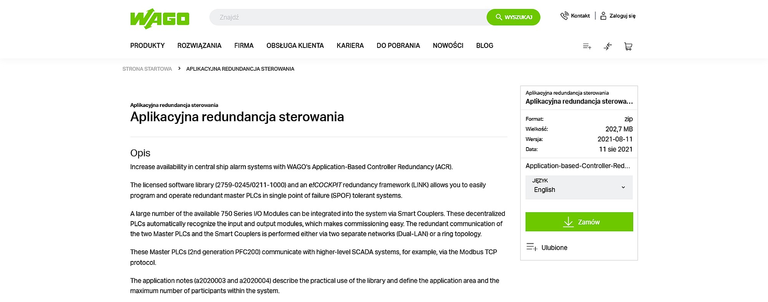The width and height of the screenshot is (768, 302).
Task: Click the download arrow icon on Zamów
Action: click(x=568, y=222)
